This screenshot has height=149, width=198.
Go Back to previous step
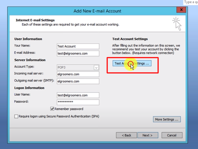[126, 135]
